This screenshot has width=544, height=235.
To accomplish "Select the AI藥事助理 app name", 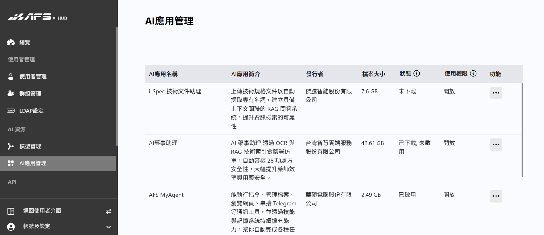I will coord(163,143).
